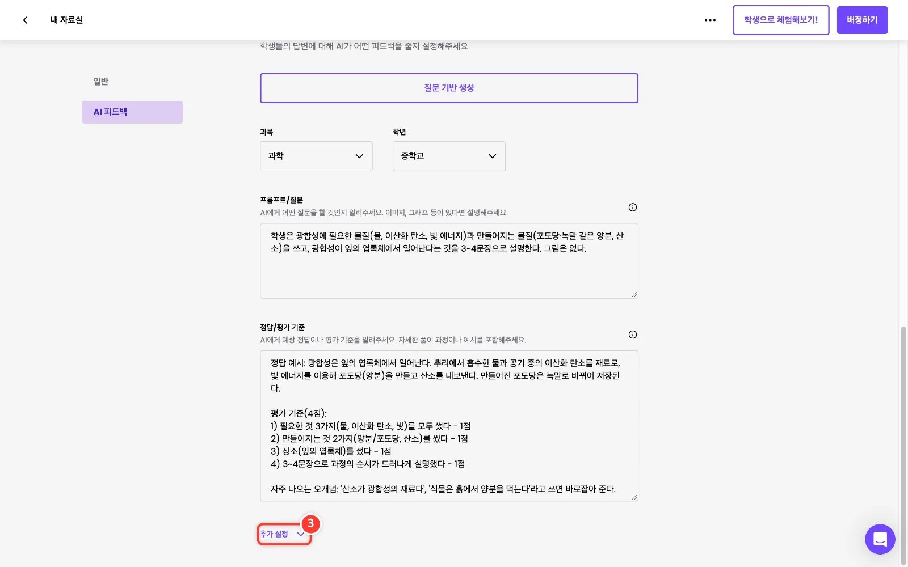Screen dimensions: 908x567
Task: Open the three-dot more options menu
Action: point(710,20)
